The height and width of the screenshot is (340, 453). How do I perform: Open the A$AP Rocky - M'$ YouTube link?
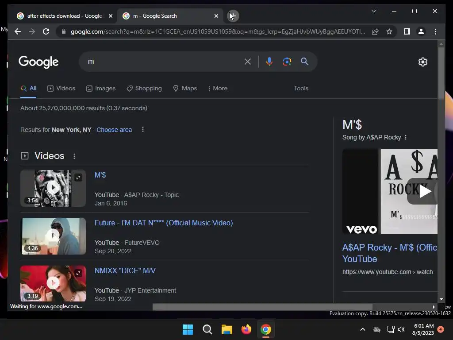pyautogui.click(x=390, y=253)
